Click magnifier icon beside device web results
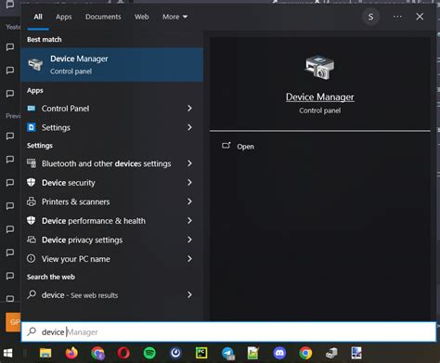 pos(32,294)
